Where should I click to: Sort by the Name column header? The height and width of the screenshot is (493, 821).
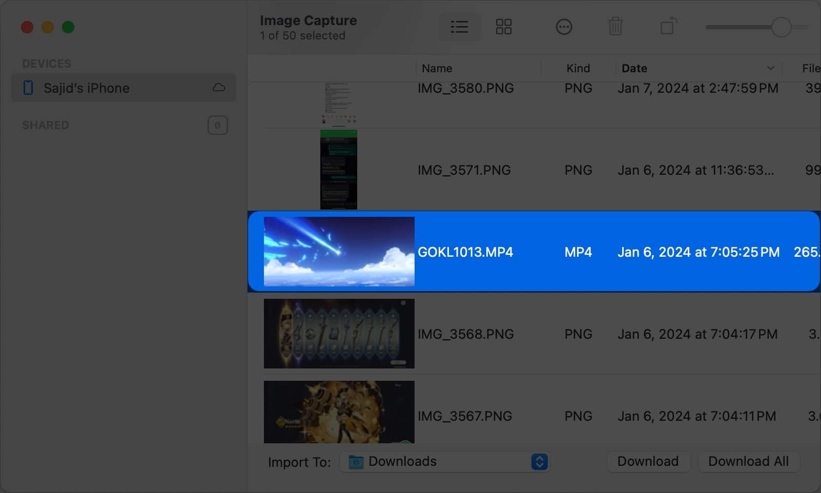click(437, 68)
